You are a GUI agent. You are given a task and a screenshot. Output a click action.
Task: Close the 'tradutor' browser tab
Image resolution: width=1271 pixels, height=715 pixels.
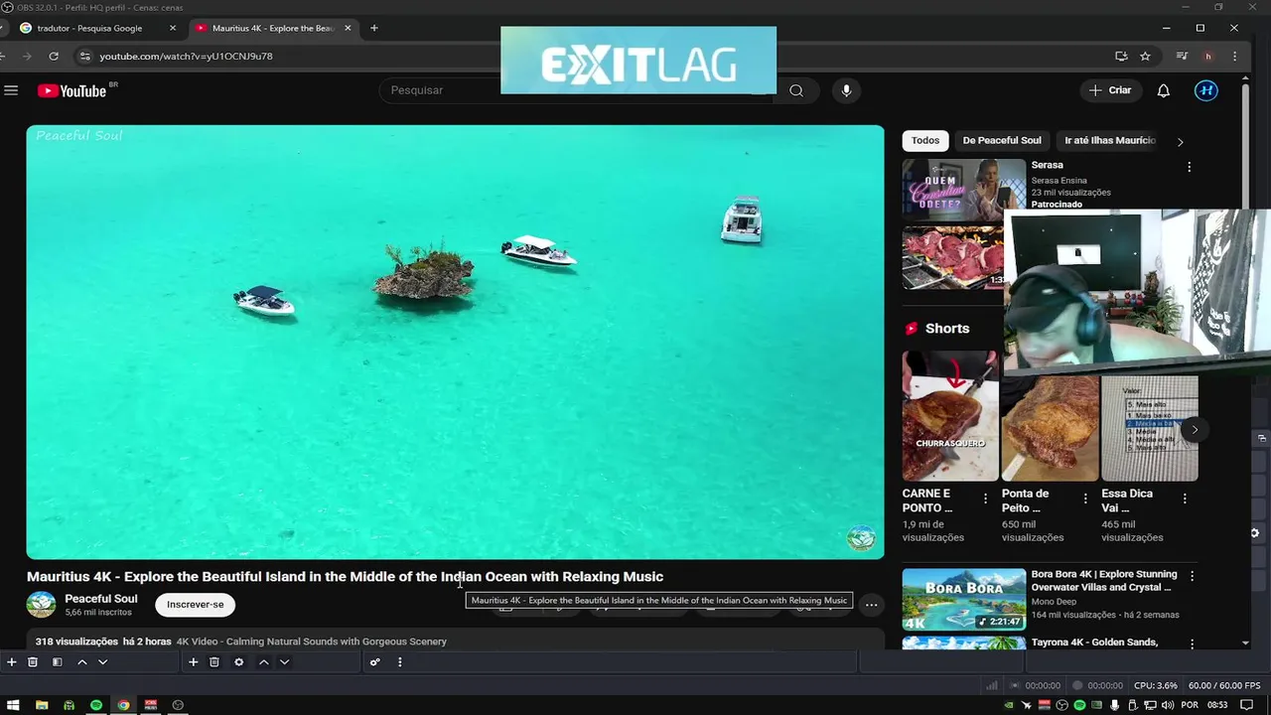[172, 28]
